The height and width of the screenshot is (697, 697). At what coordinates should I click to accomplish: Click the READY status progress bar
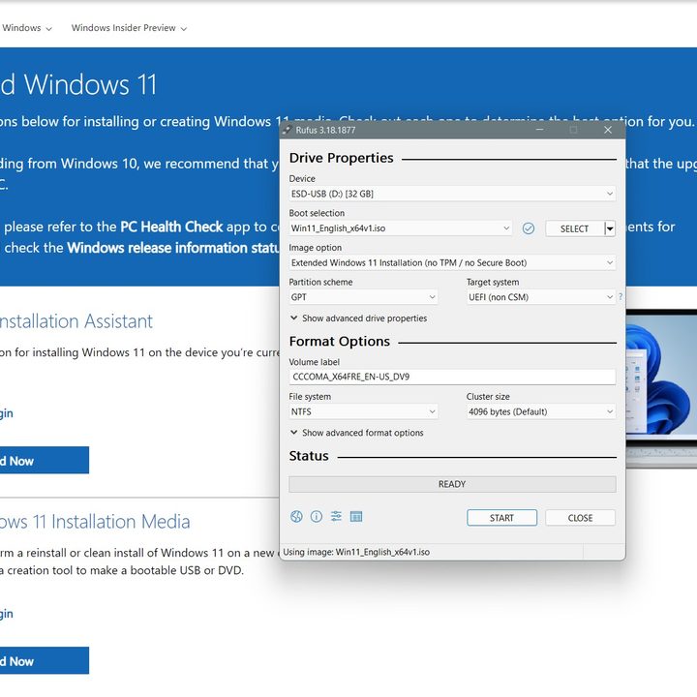click(452, 484)
